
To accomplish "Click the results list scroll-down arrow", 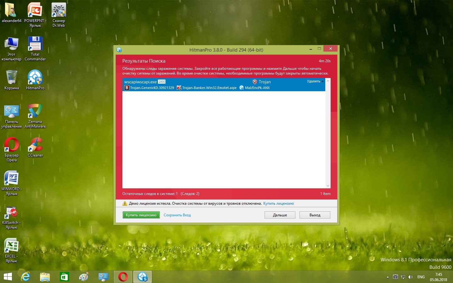I will tap(328, 186).
